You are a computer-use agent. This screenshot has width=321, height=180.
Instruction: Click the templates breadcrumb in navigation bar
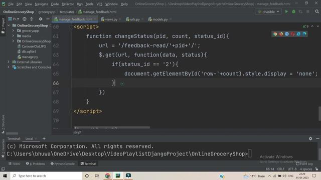click(67, 12)
